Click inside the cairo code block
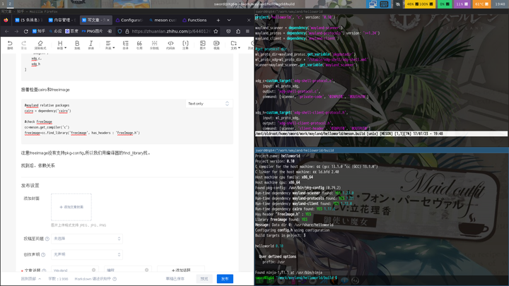509x286 pixels. [127, 121]
